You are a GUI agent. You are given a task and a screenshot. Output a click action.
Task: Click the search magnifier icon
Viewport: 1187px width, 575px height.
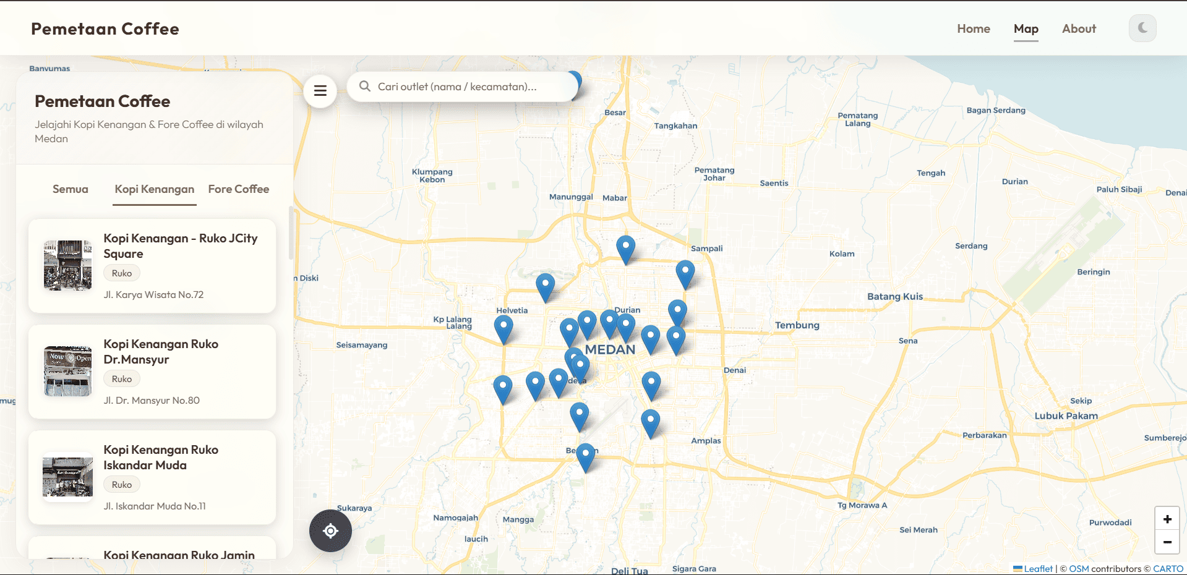click(x=365, y=87)
